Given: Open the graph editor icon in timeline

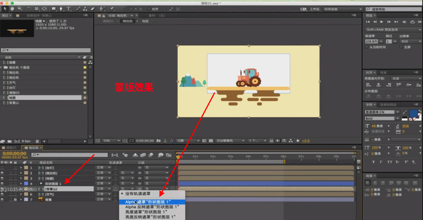Looking at the screenshot, I should point(169,155).
